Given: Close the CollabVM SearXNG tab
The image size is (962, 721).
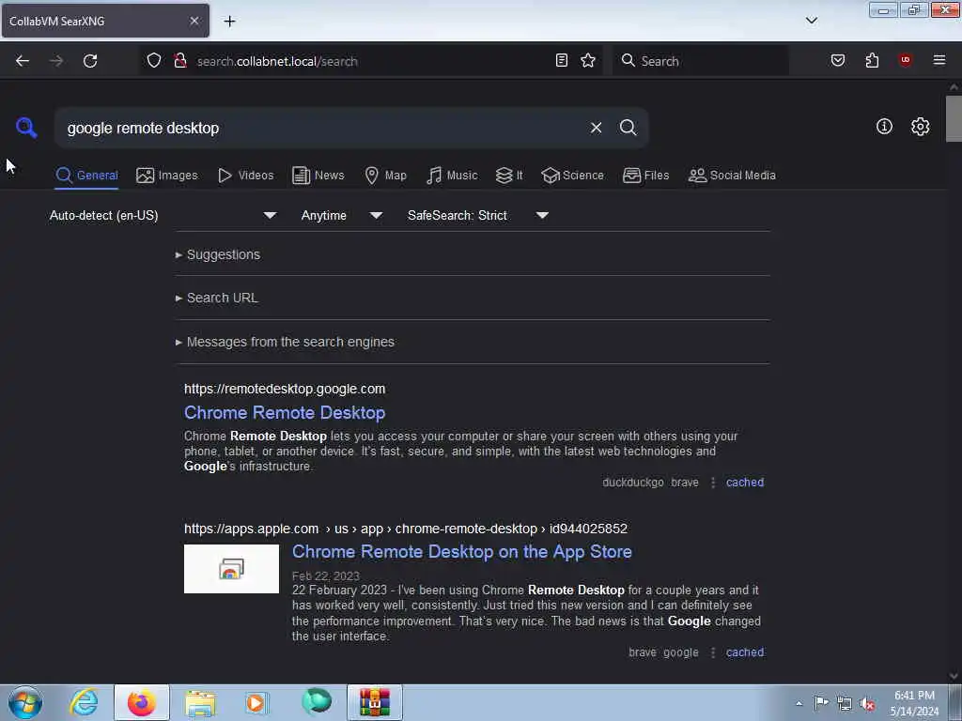Looking at the screenshot, I should [x=194, y=21].
